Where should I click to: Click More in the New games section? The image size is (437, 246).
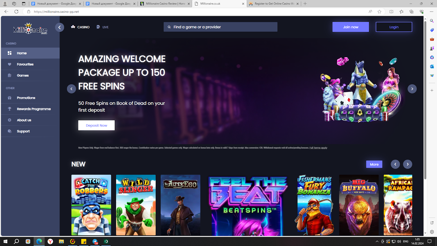374,164
